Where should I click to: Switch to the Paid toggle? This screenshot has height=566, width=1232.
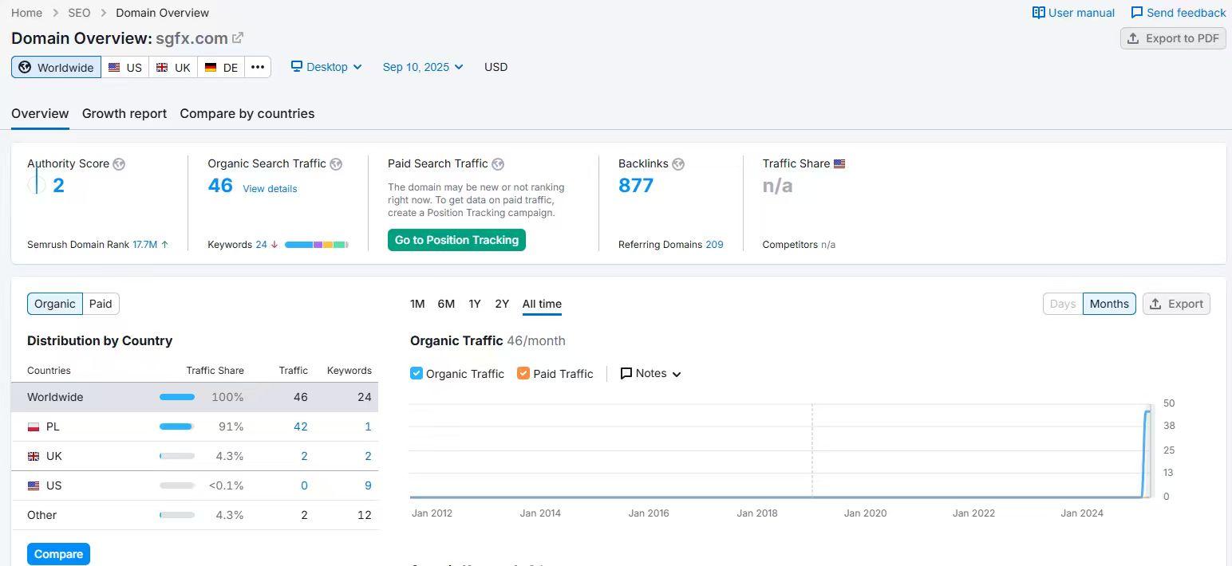point(101,304)
